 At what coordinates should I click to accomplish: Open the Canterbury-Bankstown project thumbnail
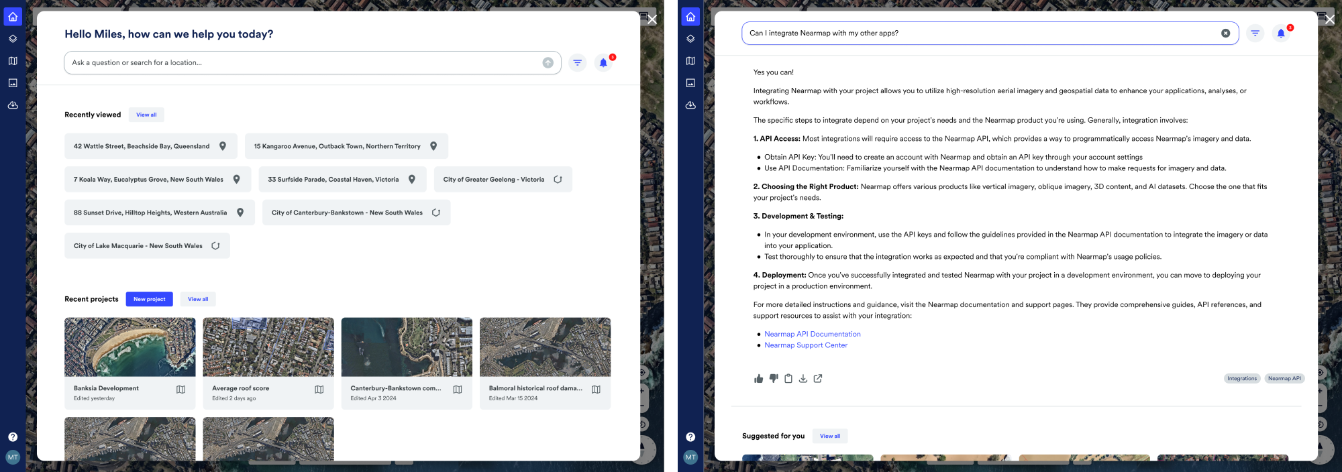coord(407,347)
